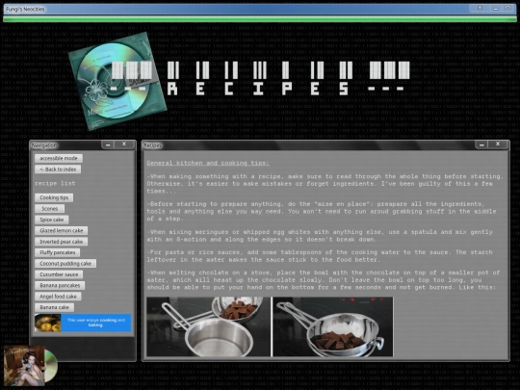Click the 'recipe list' heading text
Viewport: 520px width, 390px height.
pos(55,183)
